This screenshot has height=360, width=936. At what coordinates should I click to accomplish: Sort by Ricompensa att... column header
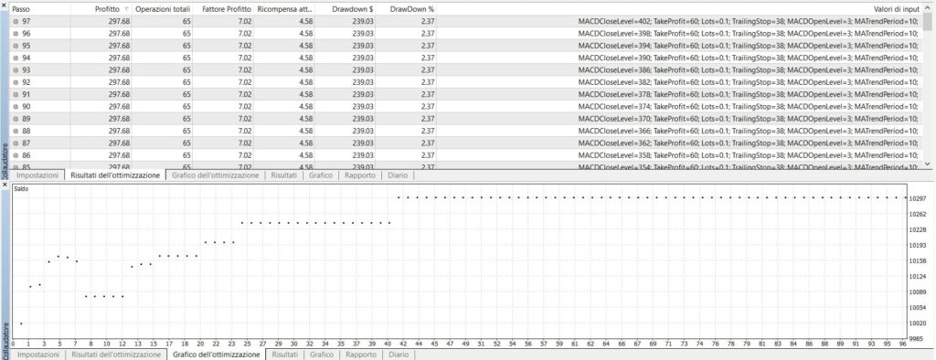pos(285,9)
